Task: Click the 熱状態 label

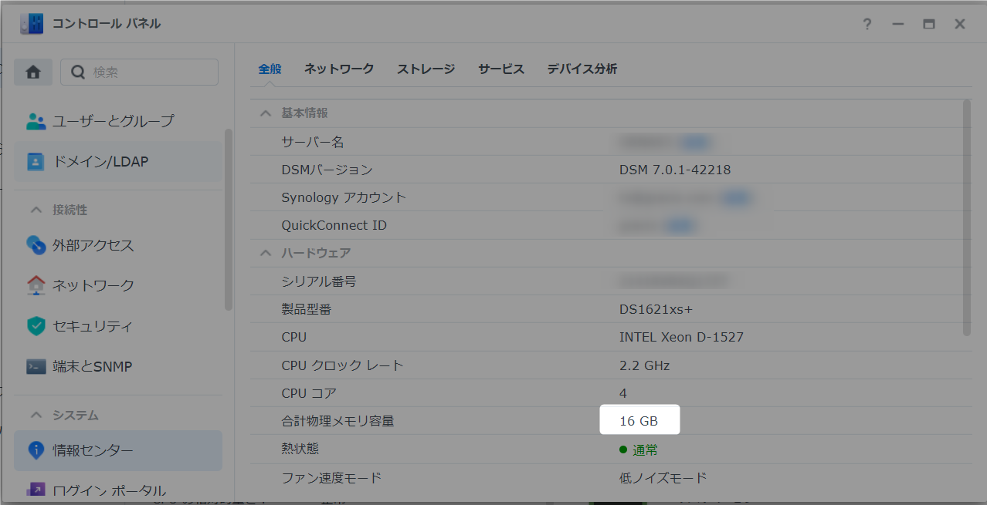Action: (300, 448)
